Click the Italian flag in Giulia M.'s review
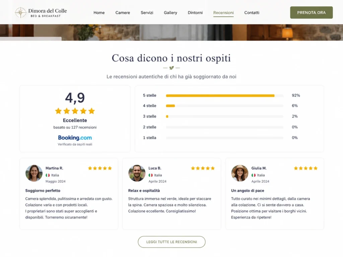Image resolution: width=343 pixels, height=257 pixels. (253, 175)
